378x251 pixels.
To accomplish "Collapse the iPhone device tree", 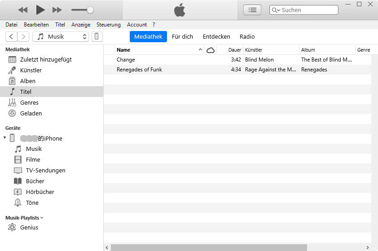I will pyautogui.click(x=4, y=138).
